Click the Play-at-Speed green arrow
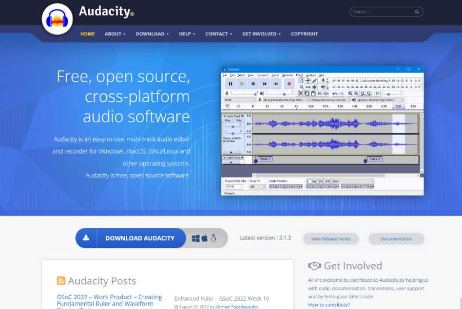The image size is (462, 309). pyautogui.click(x=377, y=94)
